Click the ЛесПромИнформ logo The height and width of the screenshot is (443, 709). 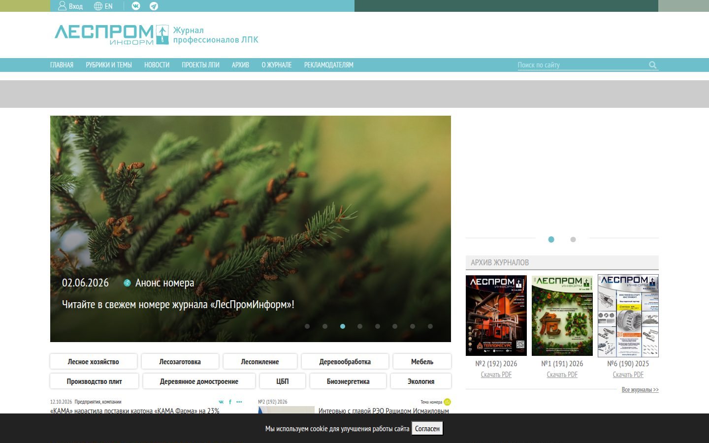[x=112, y=34]
